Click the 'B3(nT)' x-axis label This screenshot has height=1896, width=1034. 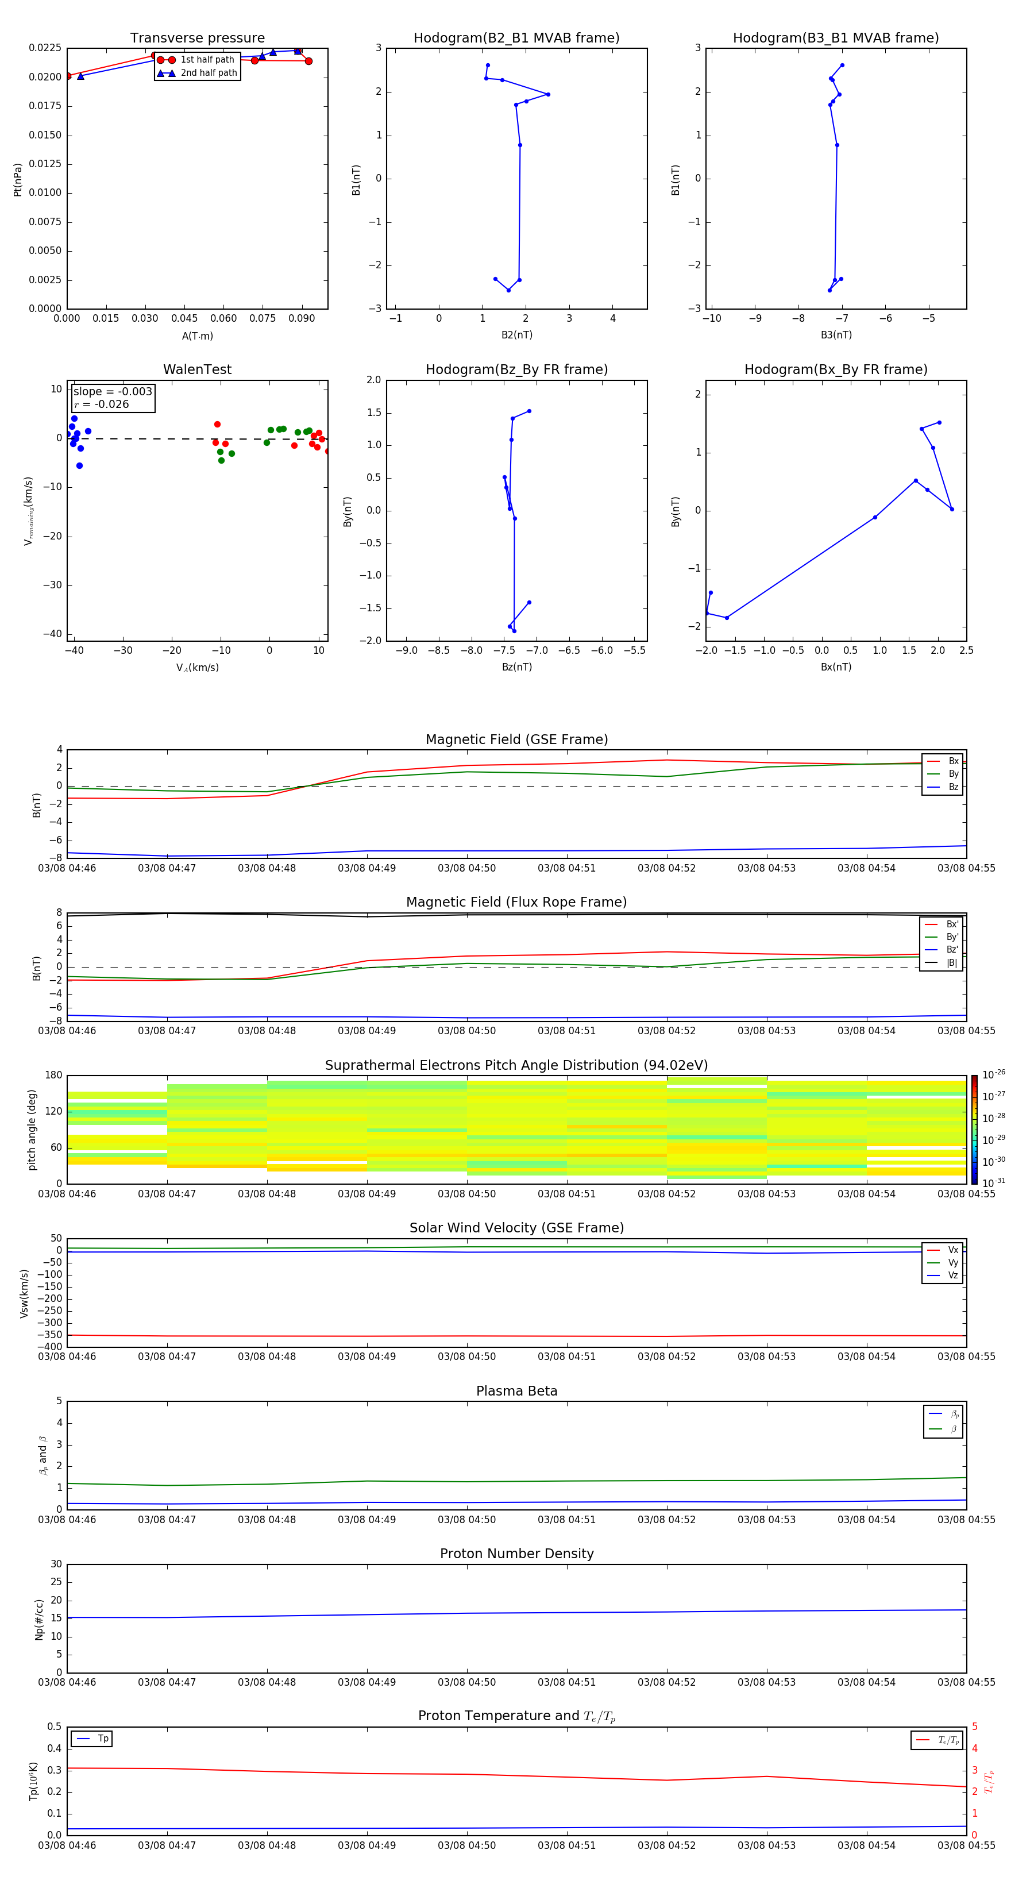[836, 335]
